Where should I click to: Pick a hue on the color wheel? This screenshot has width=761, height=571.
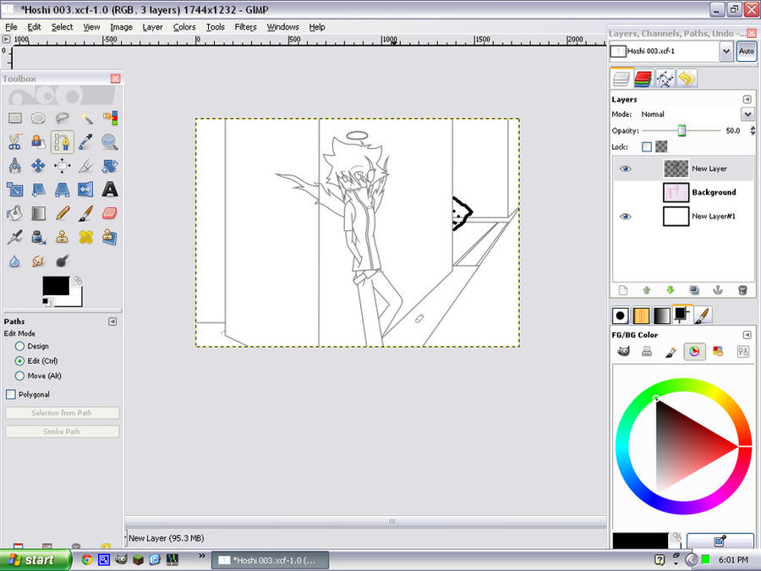pos(683,446)
